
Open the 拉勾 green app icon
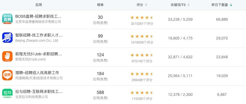pyautogui.click(x=7, y=94)
